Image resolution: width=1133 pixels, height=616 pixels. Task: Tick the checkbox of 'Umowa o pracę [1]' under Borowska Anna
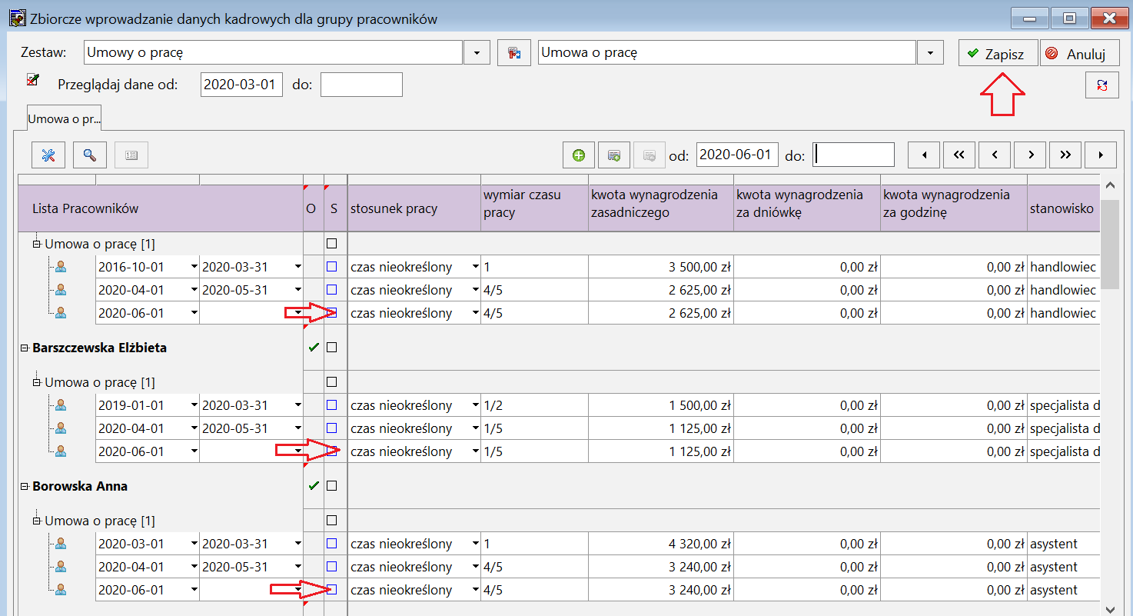point(332,521)
